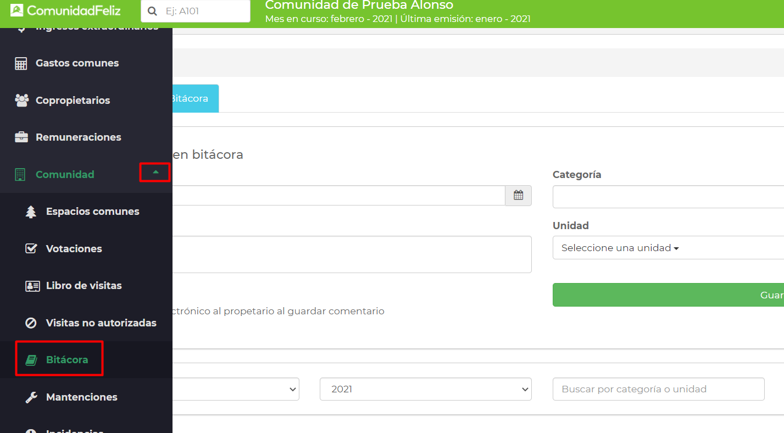
Task: Open the calendar date picker icon
Action: pyautogui.click(x=518, y=196)
